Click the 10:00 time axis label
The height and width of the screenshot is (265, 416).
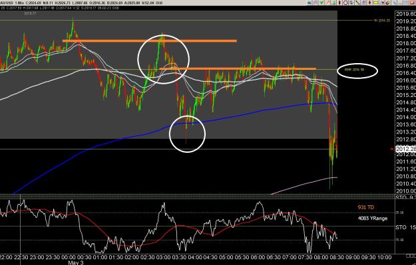coord(385,257)
